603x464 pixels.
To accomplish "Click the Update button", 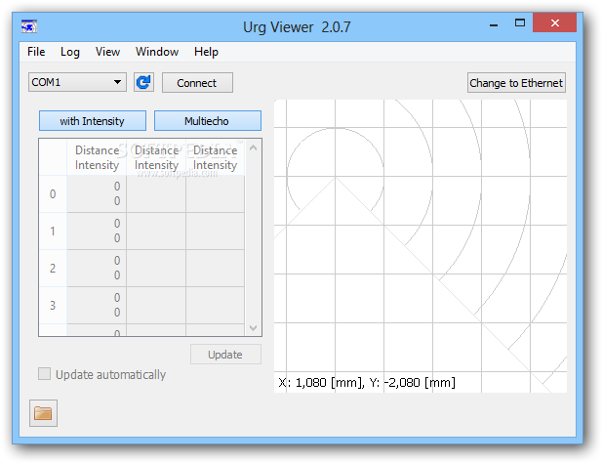I will click(225, 355).
